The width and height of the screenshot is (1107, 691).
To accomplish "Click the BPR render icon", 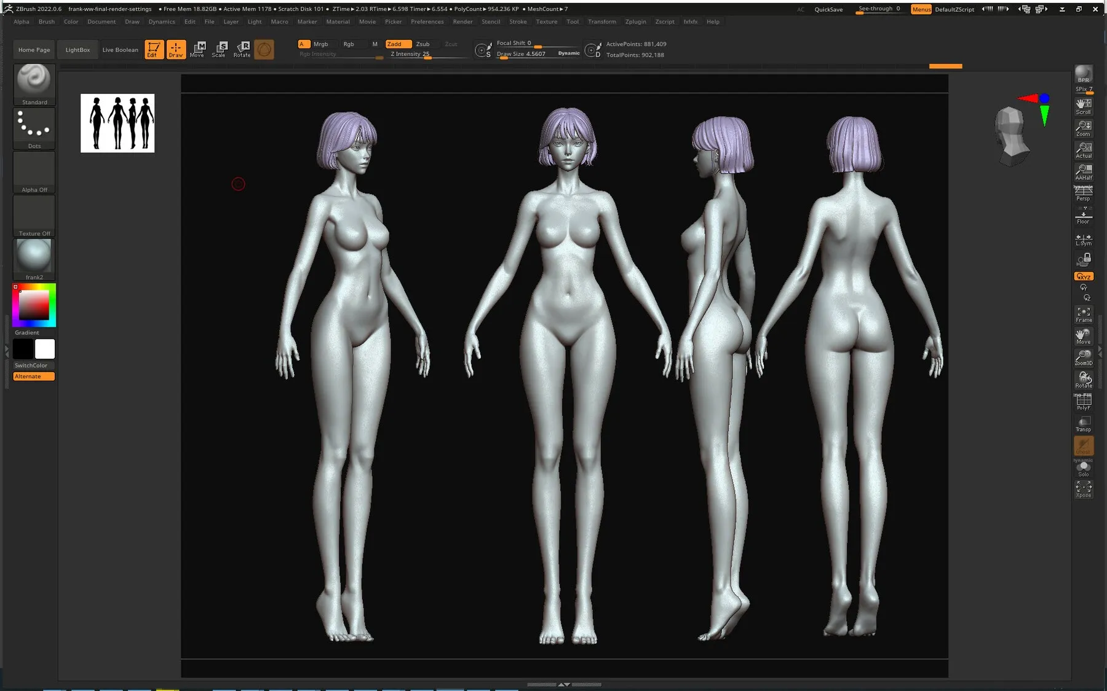I will click(1083, 74).
